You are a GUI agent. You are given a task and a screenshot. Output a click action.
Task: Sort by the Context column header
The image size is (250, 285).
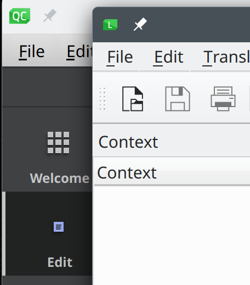(127, 173)
